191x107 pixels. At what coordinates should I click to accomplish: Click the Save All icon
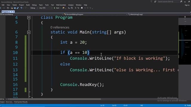point(18,8)
